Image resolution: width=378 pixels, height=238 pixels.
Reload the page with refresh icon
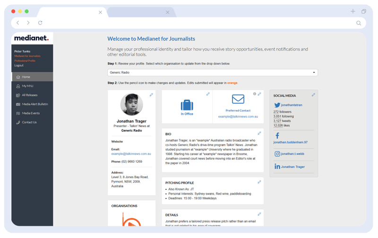click(x=40, y=23)
